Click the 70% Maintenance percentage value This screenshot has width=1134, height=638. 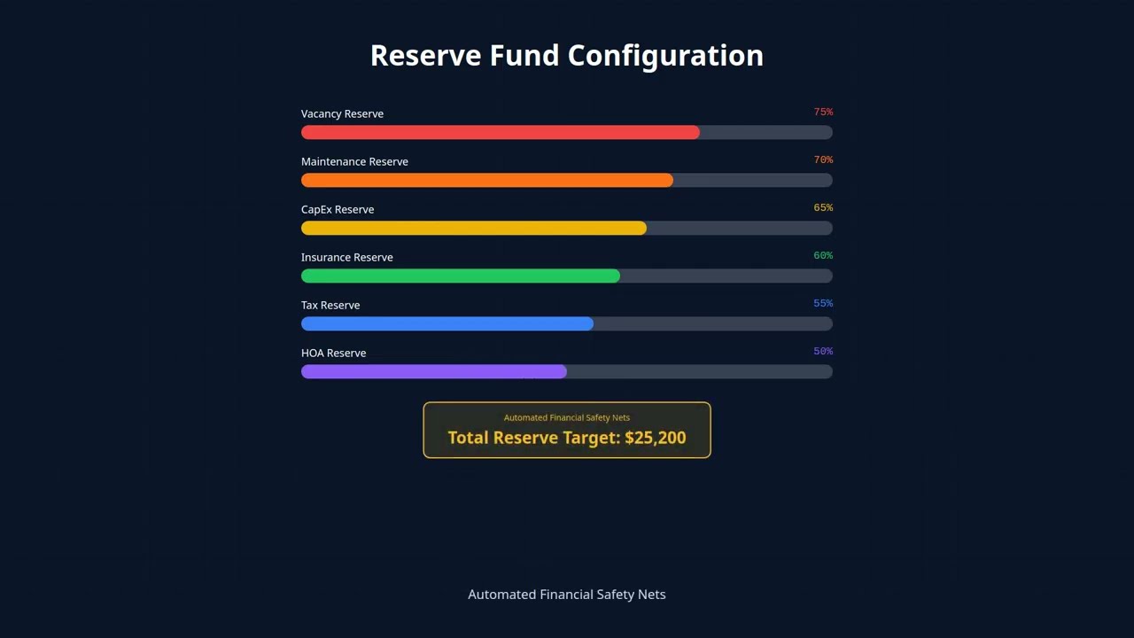click(823, 160)
